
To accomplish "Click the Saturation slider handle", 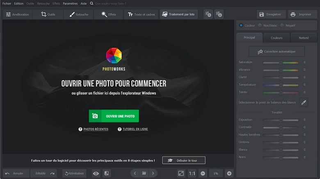I will click(x=281, y=63).
